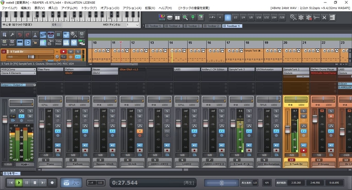This screenshot has width=352, height=190.
Task: Click the padlock locking icon
Action: point(35,42)
